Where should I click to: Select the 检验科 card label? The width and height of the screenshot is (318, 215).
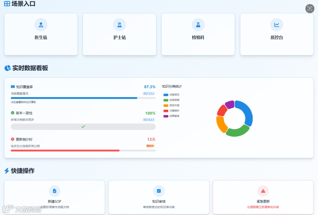click(x=198, y=37)
